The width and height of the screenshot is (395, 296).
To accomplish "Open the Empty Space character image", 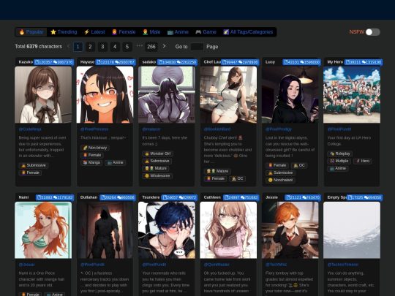I will click(x=352, y=230).
